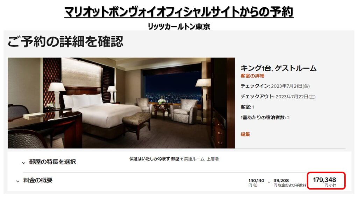This screenshot has height=201, width=358.
Task: Click the 179,348 円 小計 subtotal in red box
Action: tap(326, 181)
